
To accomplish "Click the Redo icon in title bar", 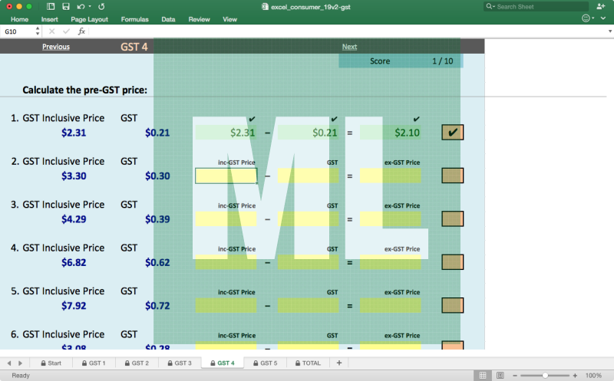I will (102, 6).
